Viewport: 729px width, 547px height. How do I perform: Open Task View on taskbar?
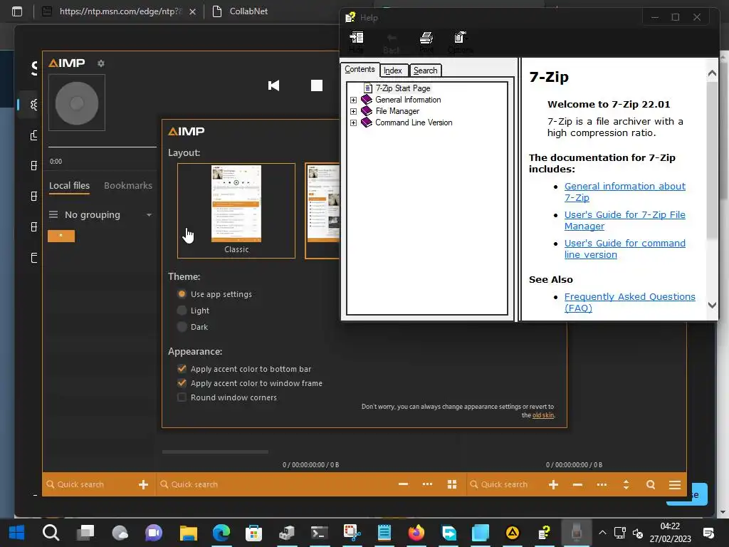point(85,533)
